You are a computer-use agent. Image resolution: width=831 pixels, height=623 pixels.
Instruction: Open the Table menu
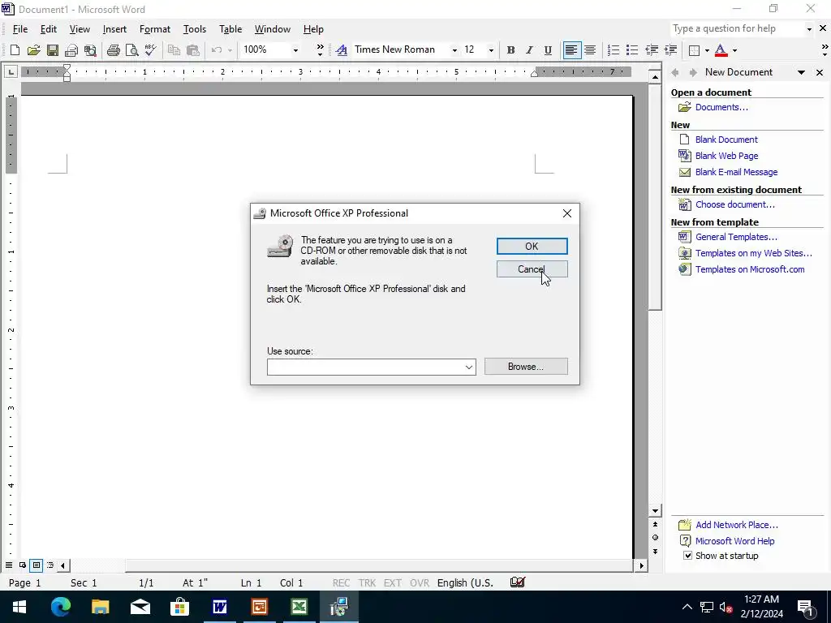pos(230,29)
